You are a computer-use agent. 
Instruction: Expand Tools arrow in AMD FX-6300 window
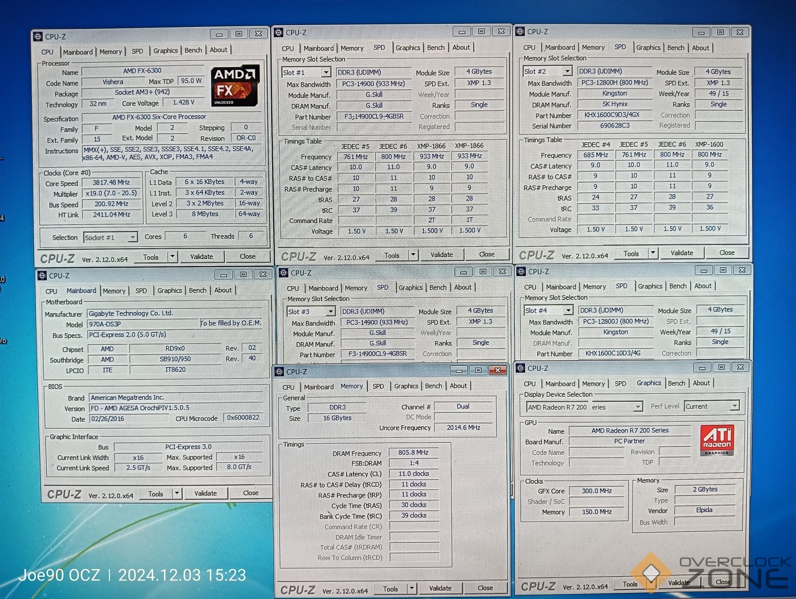172,257
